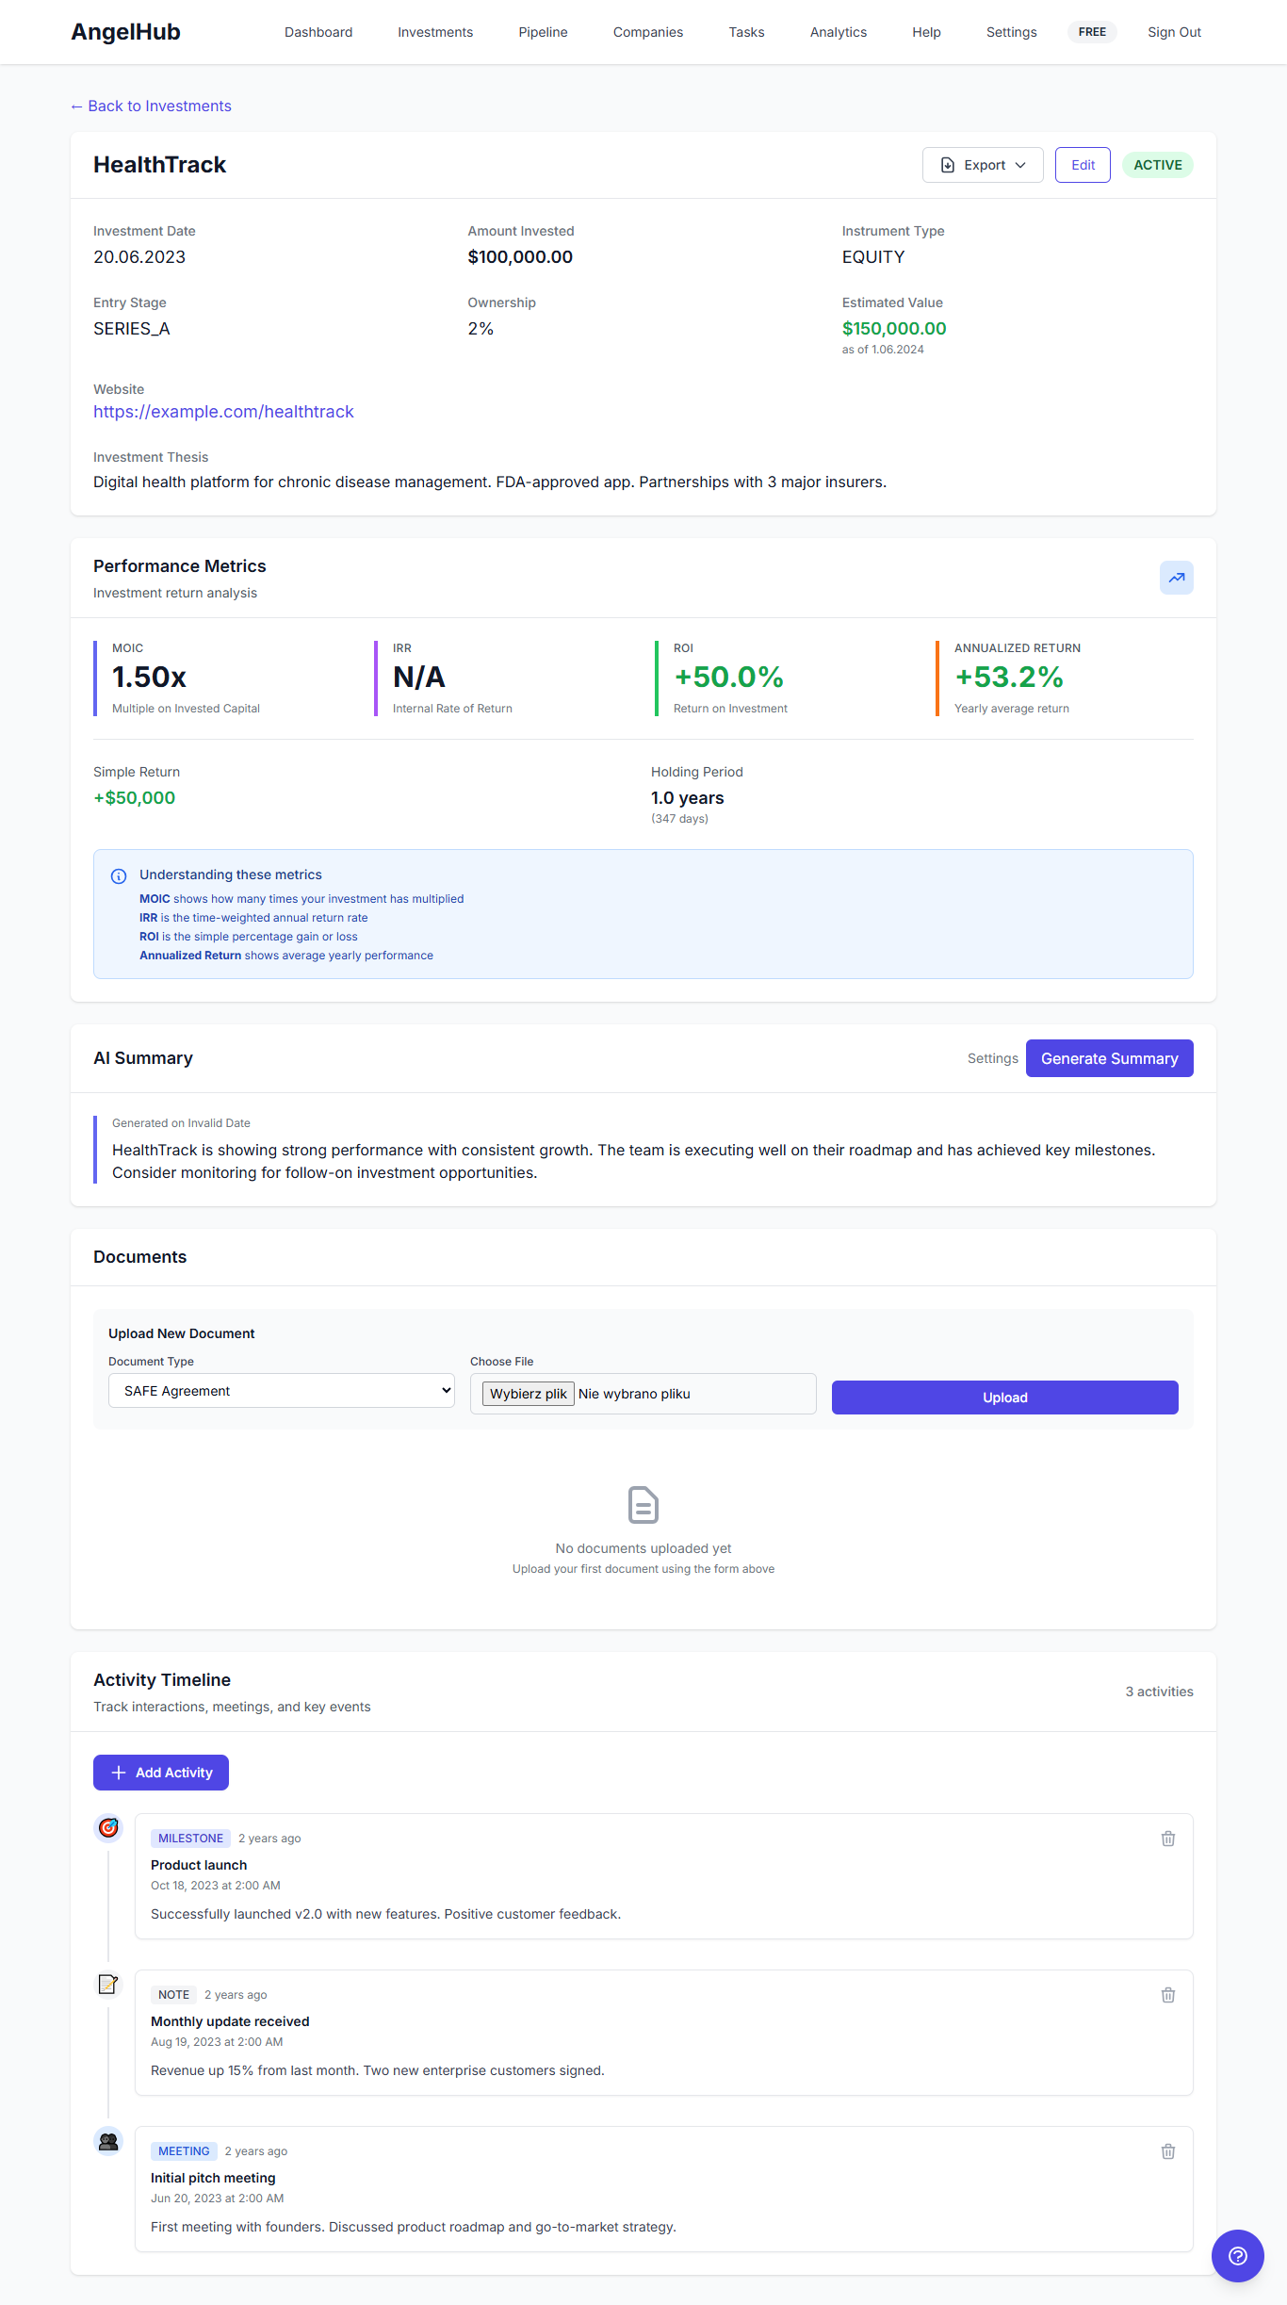The width and height of the screenshot is (1287, 2305).
Task: Click the milestone target icon on timeline
Action: point(108,1828)
